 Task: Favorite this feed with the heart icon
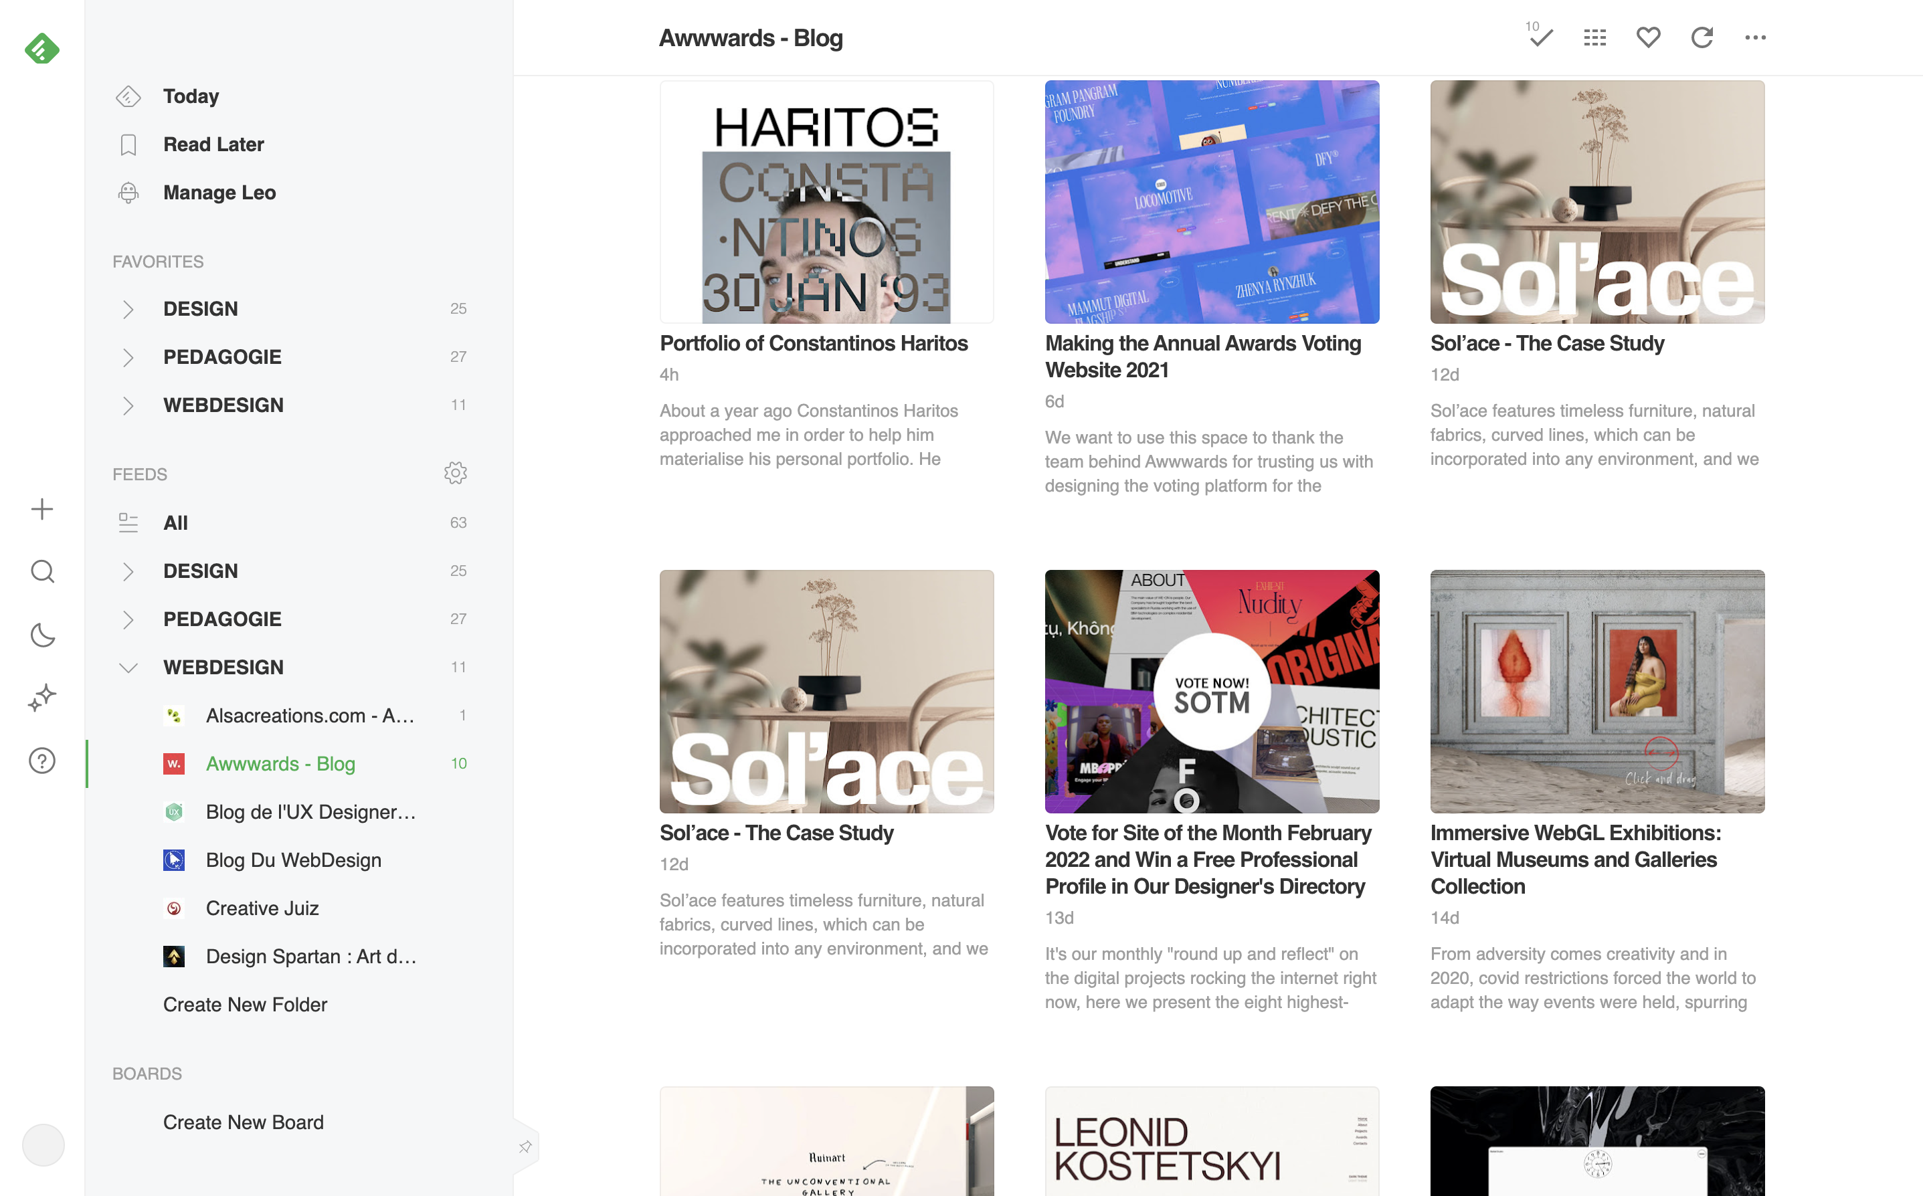click(x=1649, y=37)
